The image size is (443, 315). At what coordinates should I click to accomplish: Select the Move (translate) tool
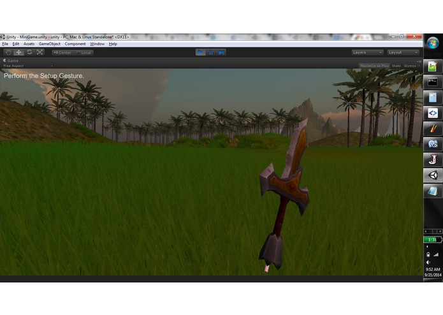click(x=18, y=52)
